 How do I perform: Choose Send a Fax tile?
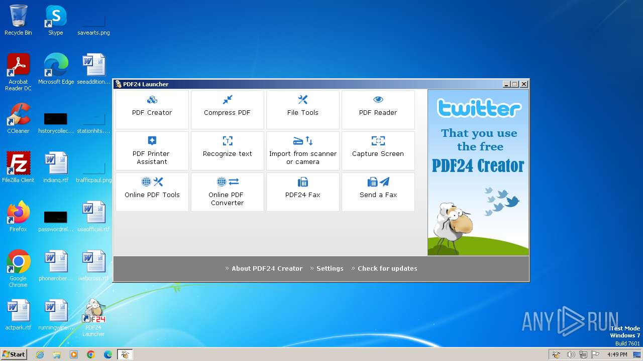tap(378, 192)
